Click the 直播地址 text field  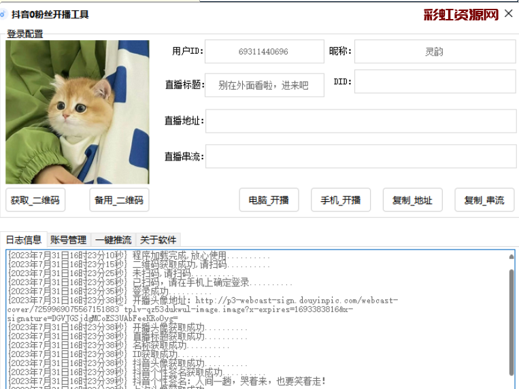(x=361, y=122)
